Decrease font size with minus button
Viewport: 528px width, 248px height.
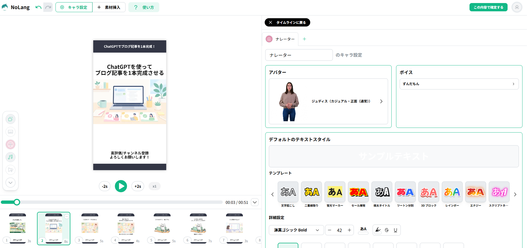(x=330, y=230)
